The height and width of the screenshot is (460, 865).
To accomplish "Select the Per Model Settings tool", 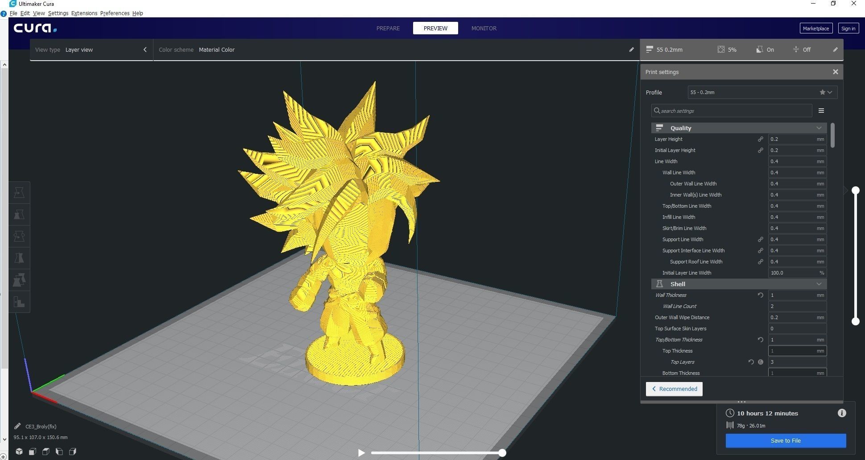I will 19,280.
